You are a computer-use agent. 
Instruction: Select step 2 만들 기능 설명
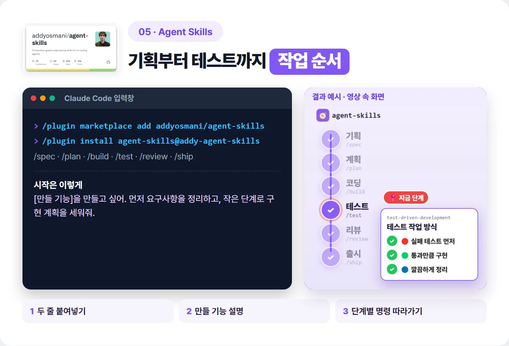click(x=254, y=311)
